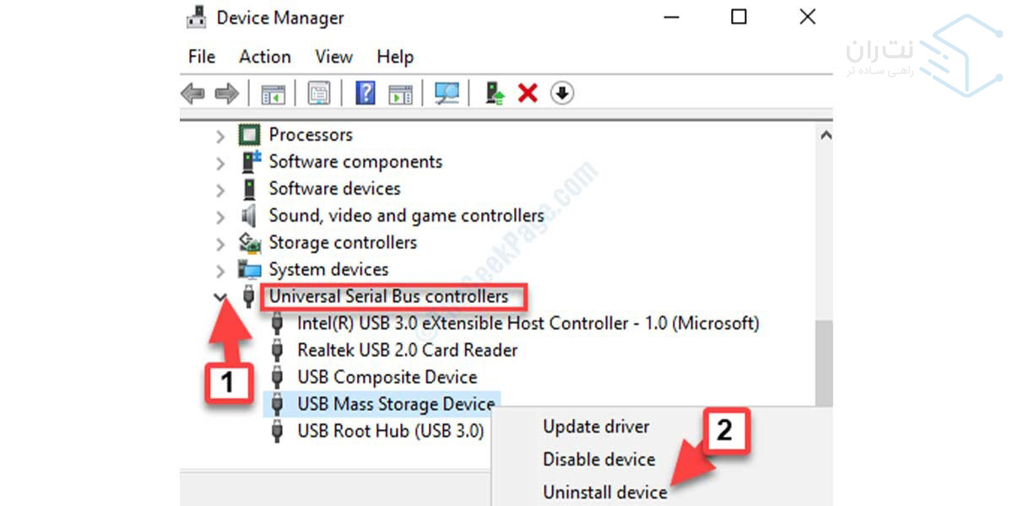This screenshot has width=1013, height=506.
Task: Select USB Root Hub (USB 3.0)
Action: [390, 431]
